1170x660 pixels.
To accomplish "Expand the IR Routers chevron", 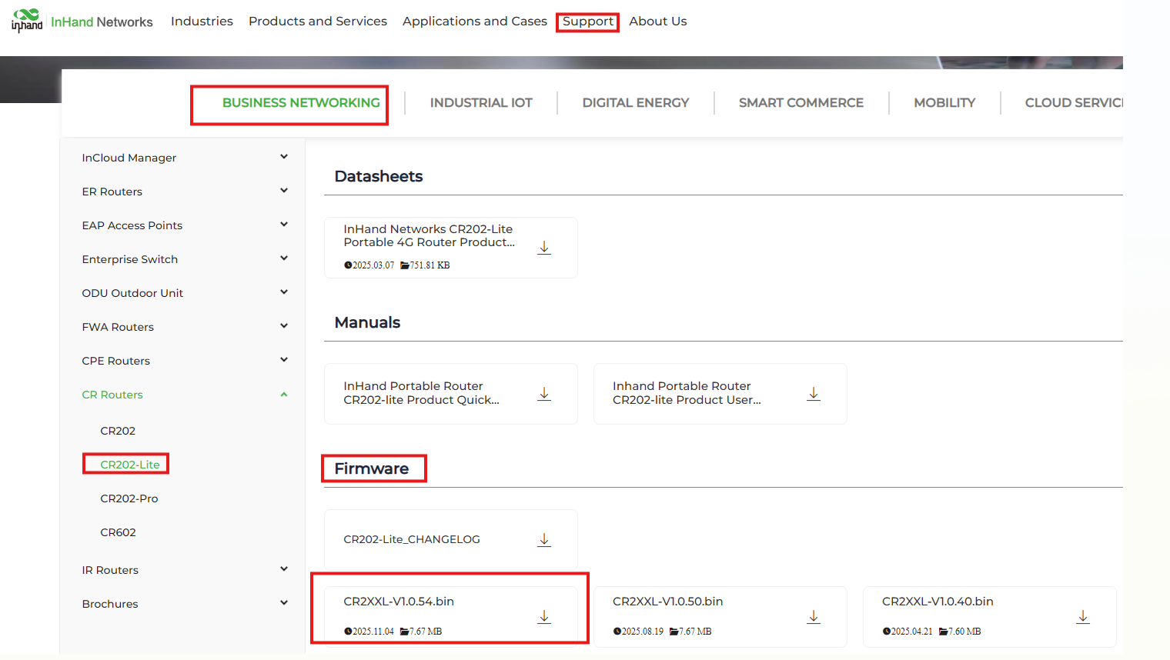I will pyautogui.click(x=284, y=569).
